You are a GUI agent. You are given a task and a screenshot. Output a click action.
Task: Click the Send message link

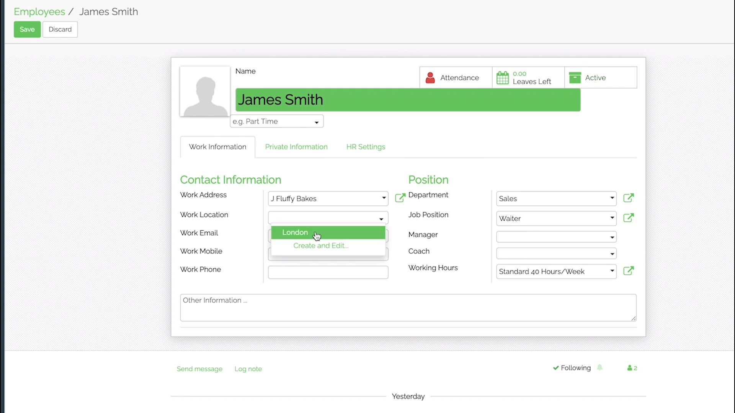pos(199,369)
